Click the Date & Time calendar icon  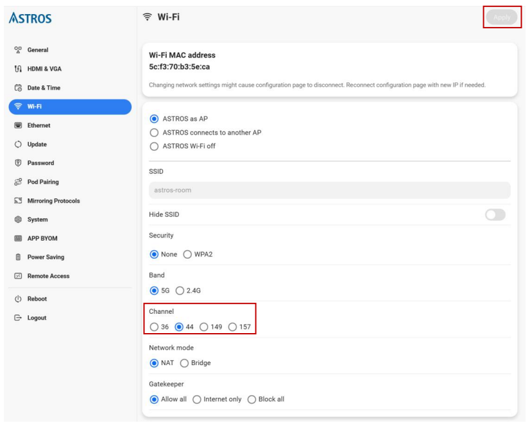tap(18, 88)
